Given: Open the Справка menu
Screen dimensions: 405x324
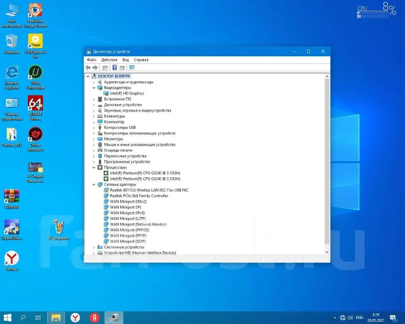Looking at the screenshot, I should [141, 59].
